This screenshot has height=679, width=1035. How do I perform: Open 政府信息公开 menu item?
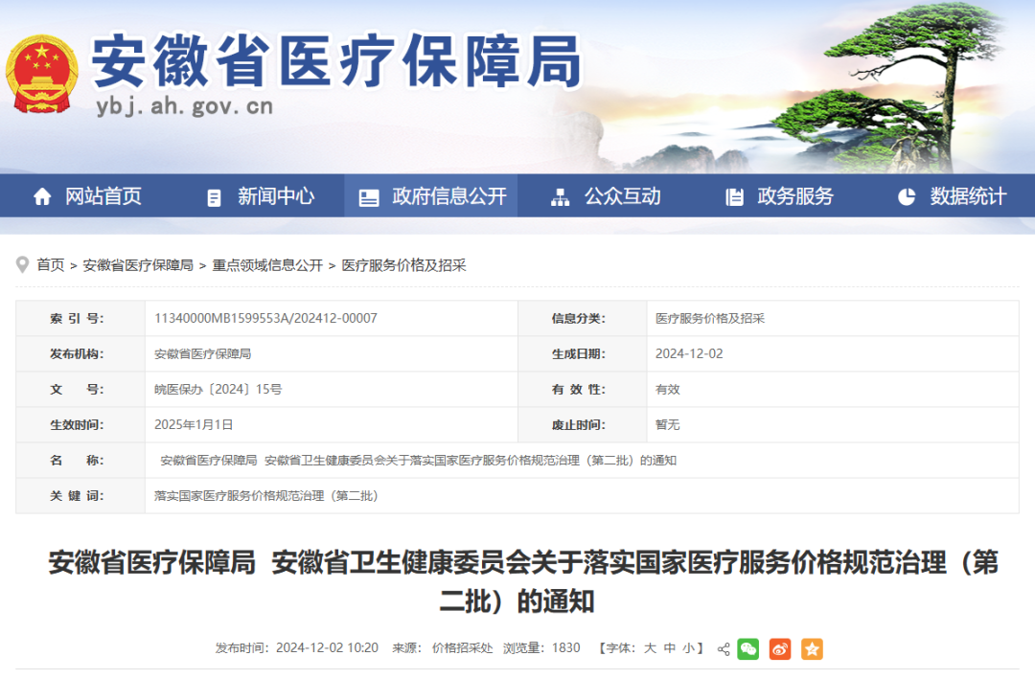448,196
